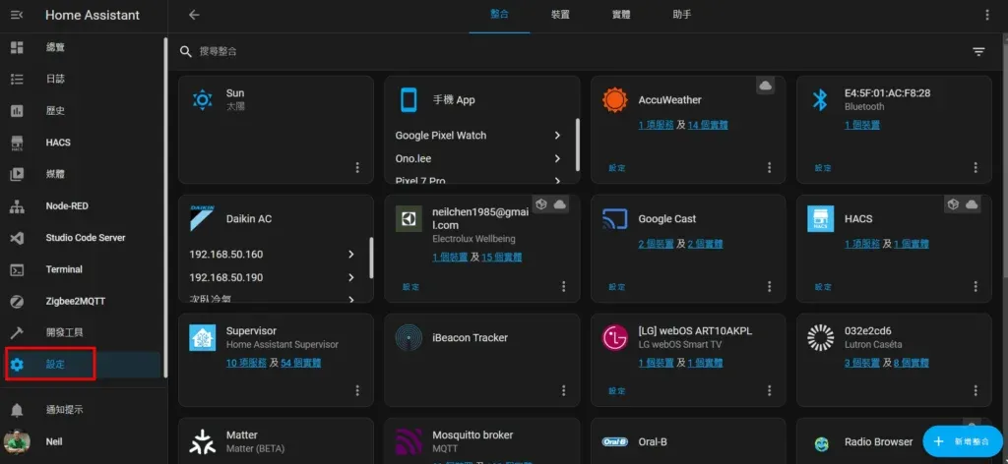Open Node-RED in sidebar

tap(83, 206)
